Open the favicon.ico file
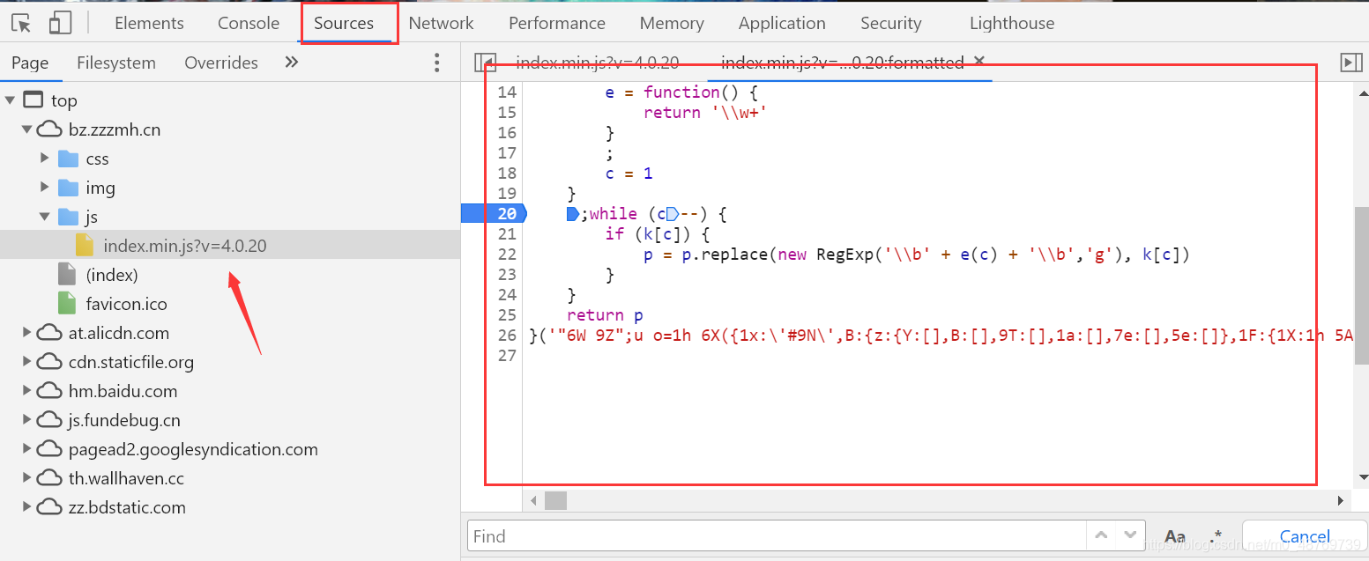 [126, 304]
